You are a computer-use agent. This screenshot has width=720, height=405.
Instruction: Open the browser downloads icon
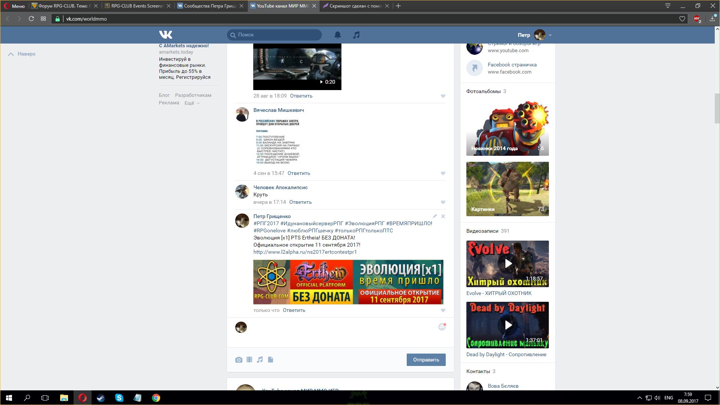tap(712, 19)
